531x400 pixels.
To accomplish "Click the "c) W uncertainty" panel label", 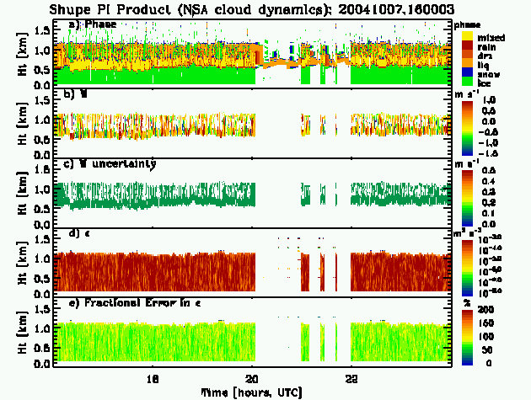I will [110, 164].
